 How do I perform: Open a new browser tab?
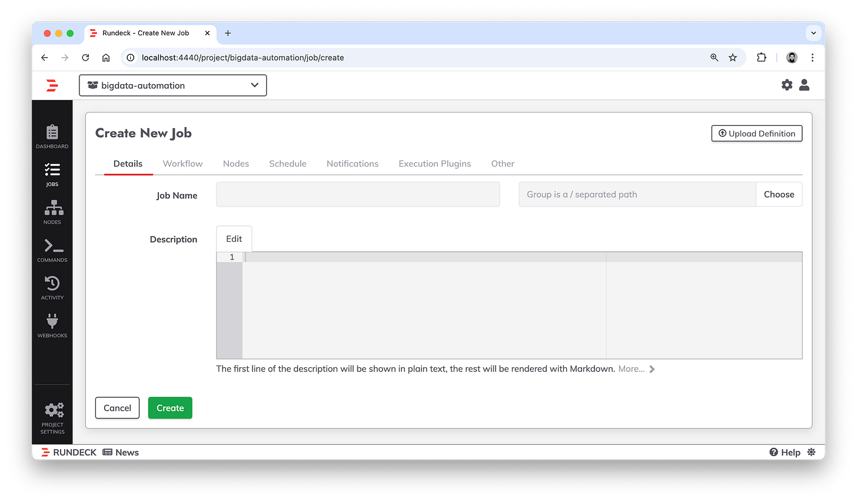[228, 33]
